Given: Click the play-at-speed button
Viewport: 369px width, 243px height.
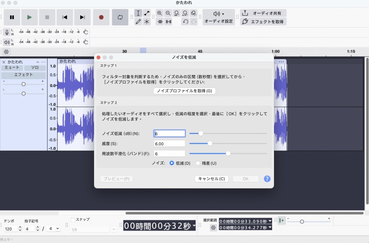Looking at the screenshot, I should 281,220.
